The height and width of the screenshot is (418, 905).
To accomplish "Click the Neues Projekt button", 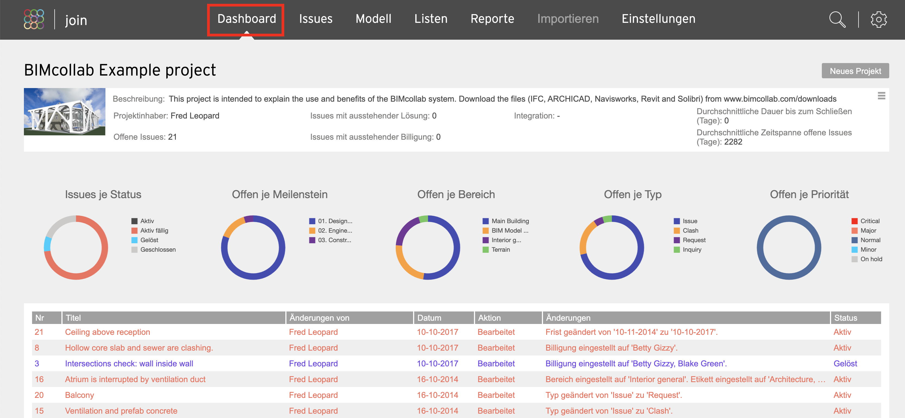I will coord(855,71).
